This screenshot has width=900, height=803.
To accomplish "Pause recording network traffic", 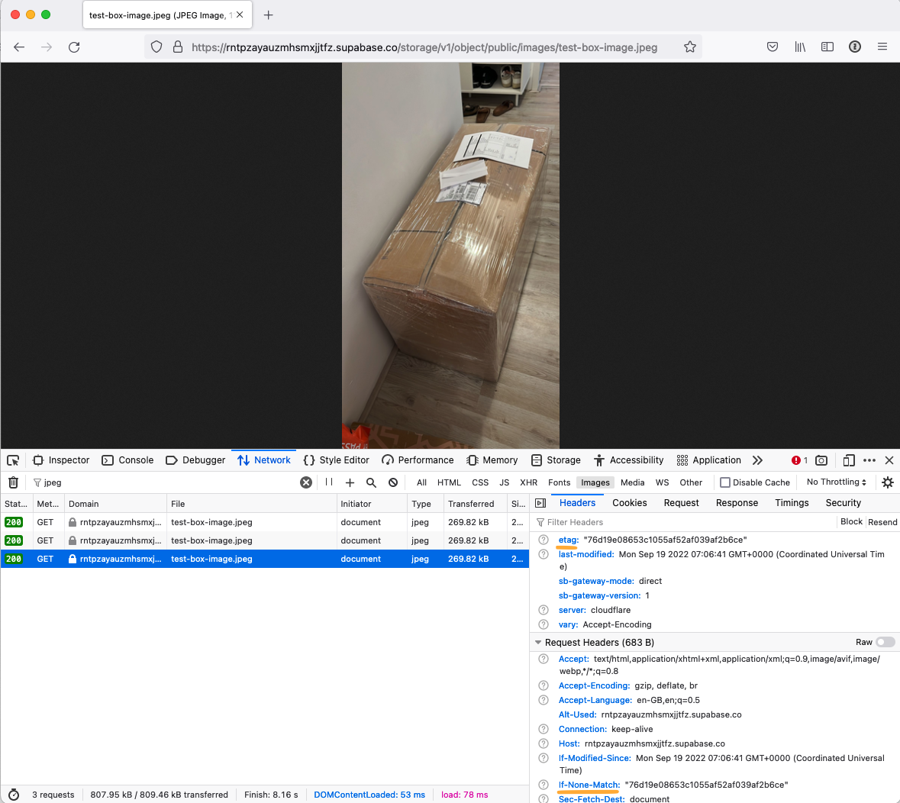I will click(x=330, y=482).
